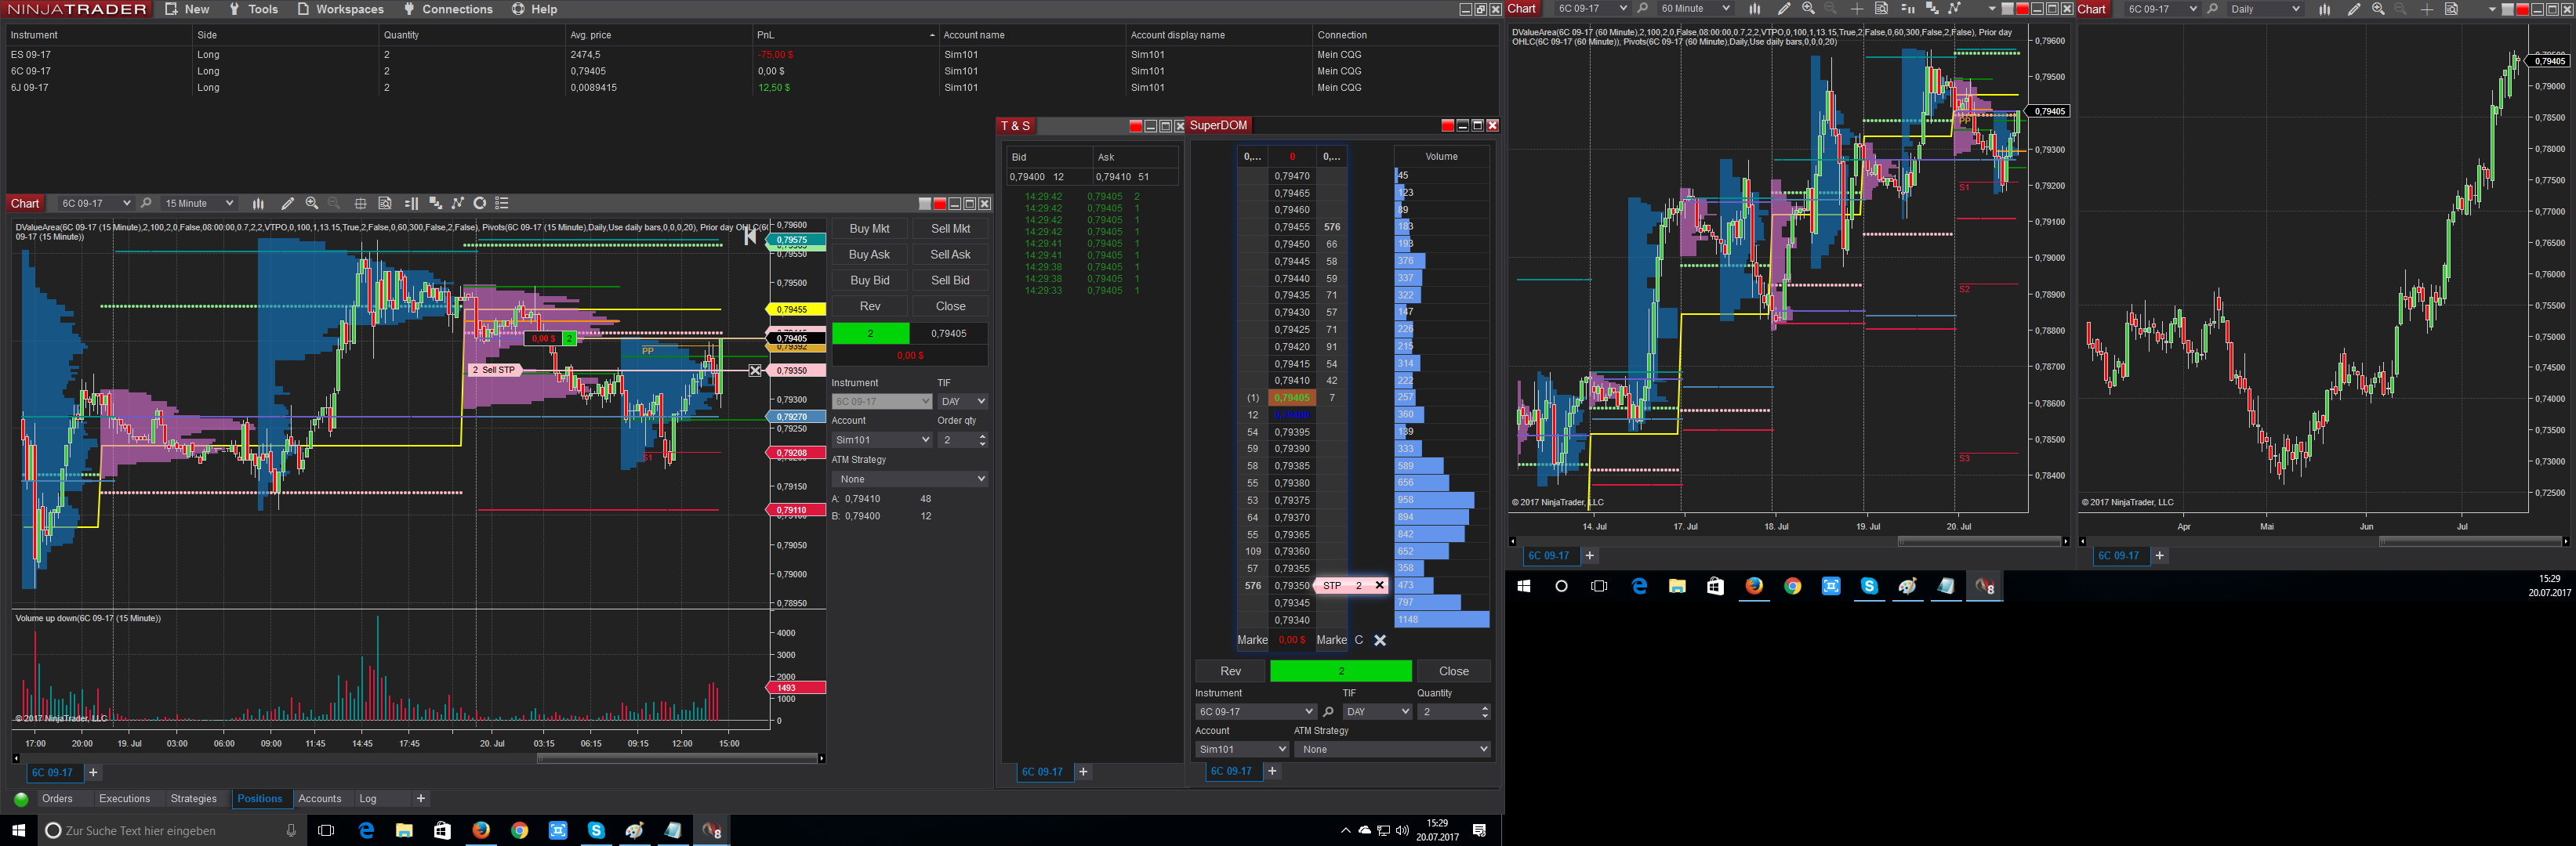
Task: Toggle crosshair in the 60 Minute chart
Action: click(1856, 9)
